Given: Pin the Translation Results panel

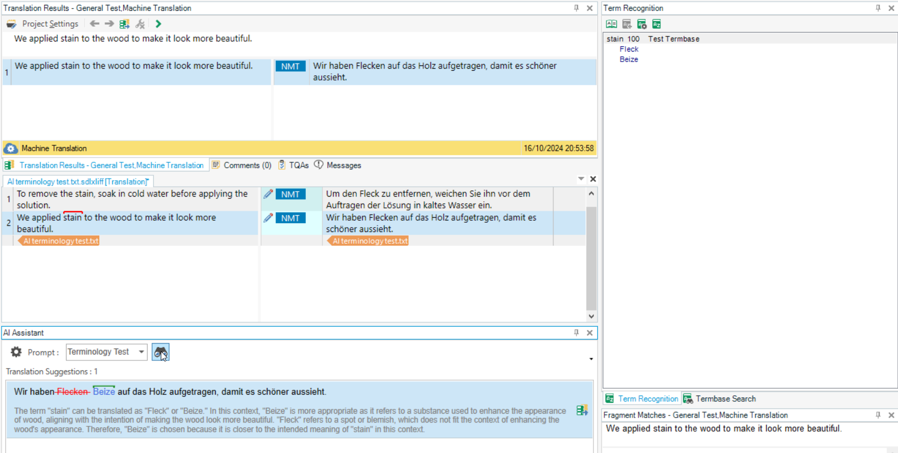Looking at the screenshot, I should point(576,8).
